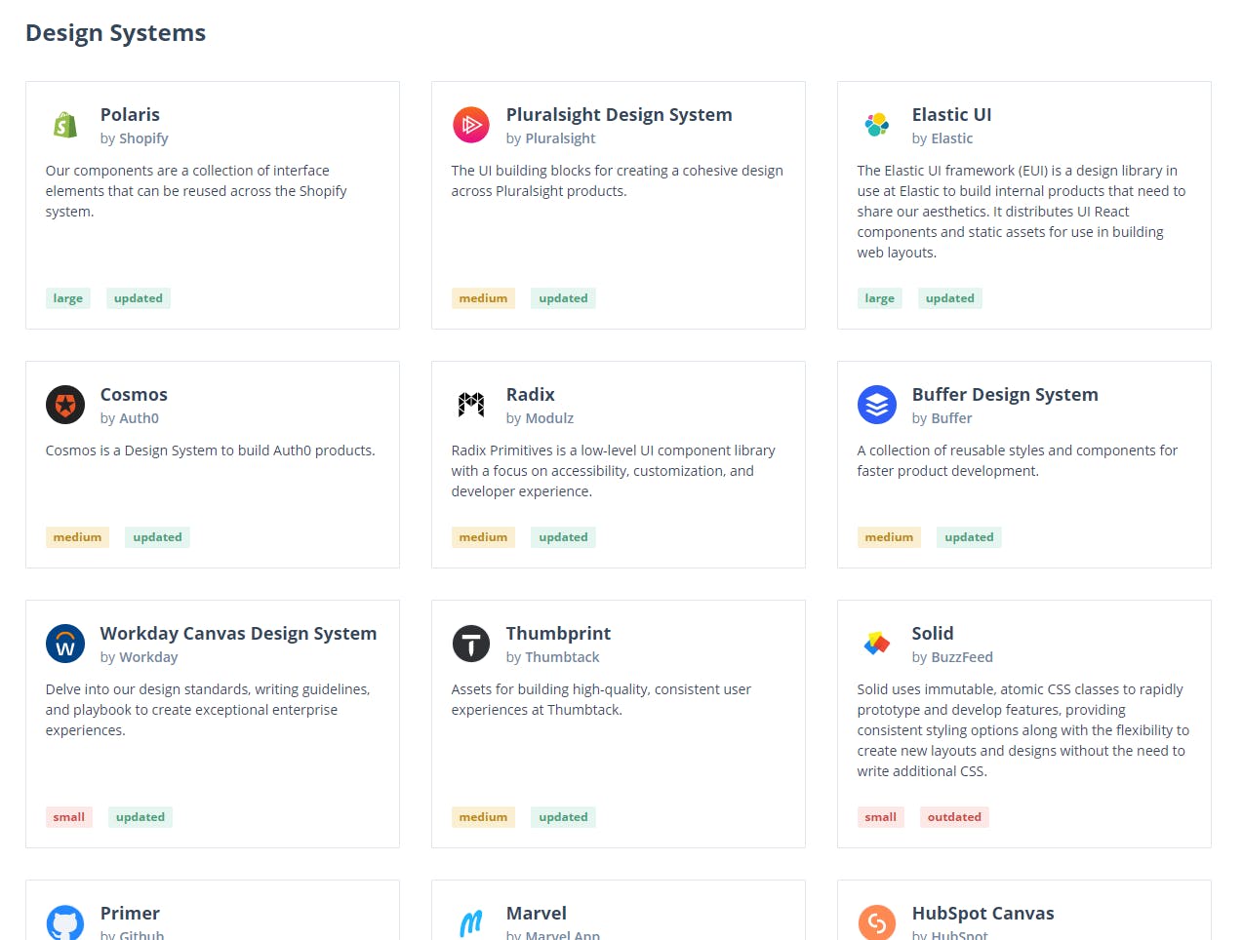Click the 'by Workday' author text
The image size is (1243, 940).
click(139, 657)
